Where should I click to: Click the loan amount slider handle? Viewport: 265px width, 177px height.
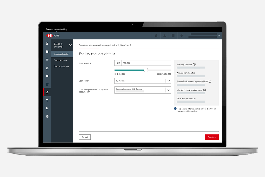coord(146,70)
